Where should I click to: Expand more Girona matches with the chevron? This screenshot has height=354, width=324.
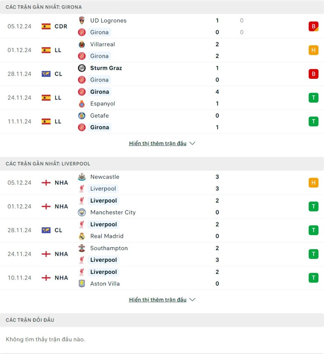pos(192,143)
